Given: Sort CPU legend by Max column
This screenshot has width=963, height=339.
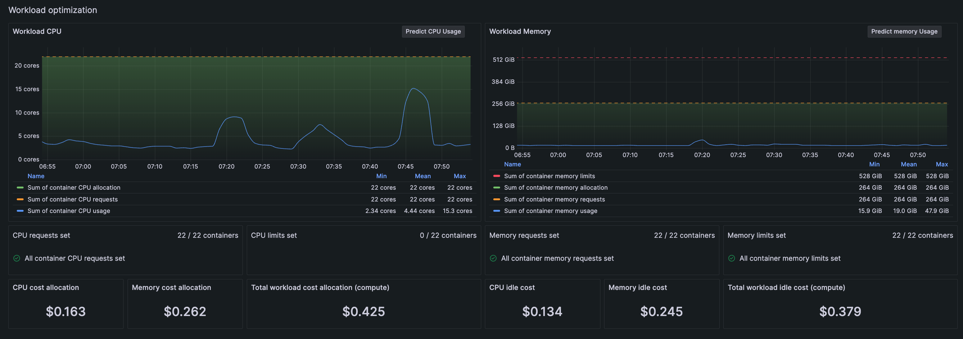Looking at the screenshot, I should coord(459,176).
